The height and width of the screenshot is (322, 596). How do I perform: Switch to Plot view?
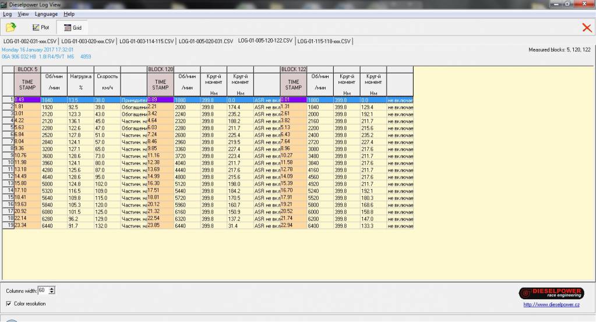click(41, 27)
